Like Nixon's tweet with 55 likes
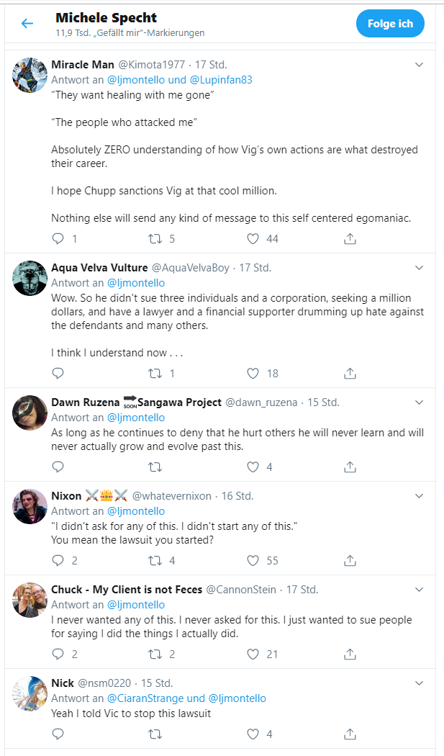This screenshot has width=444, height=756. (x=253, y=560)
